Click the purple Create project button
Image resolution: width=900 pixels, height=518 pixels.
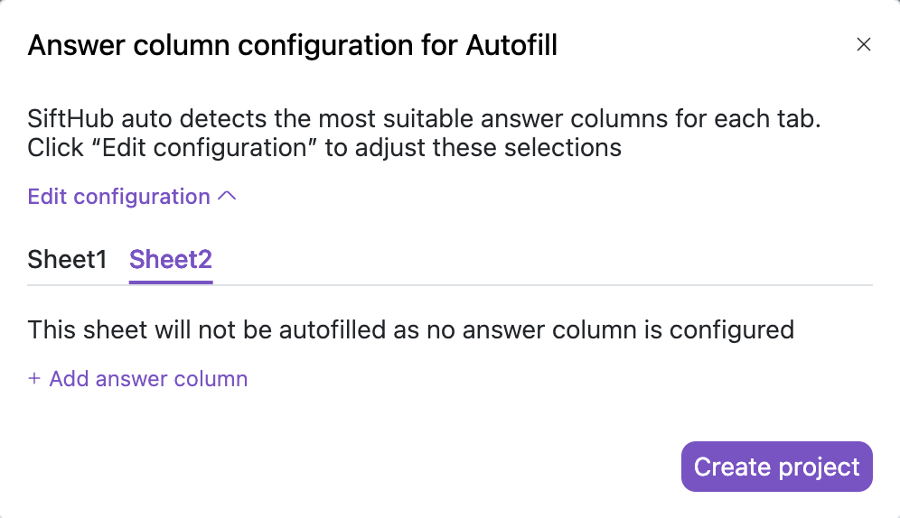click(x=776, y=467)
